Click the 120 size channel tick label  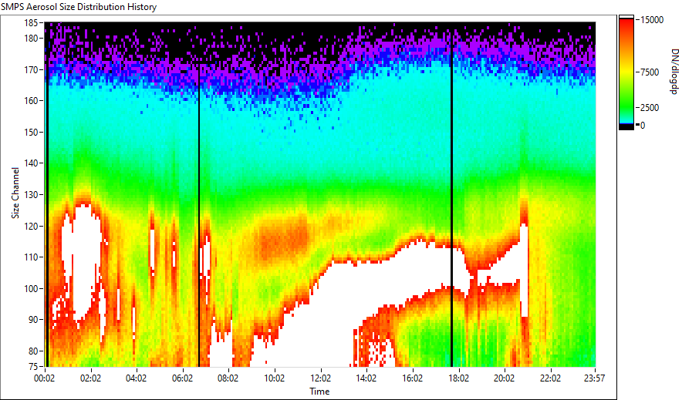click(30, 226)
